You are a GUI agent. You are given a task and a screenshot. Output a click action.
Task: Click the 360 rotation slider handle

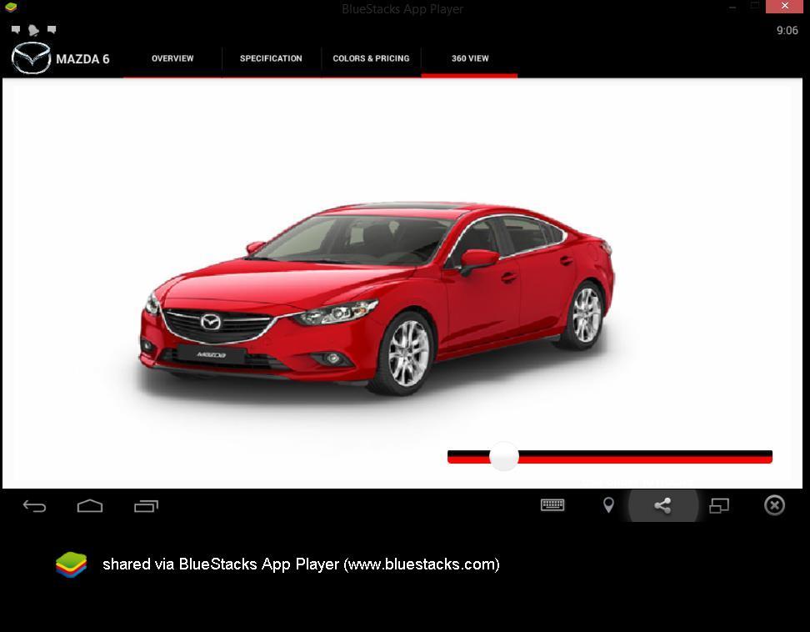pyautogui.click(x=503, y=456)
